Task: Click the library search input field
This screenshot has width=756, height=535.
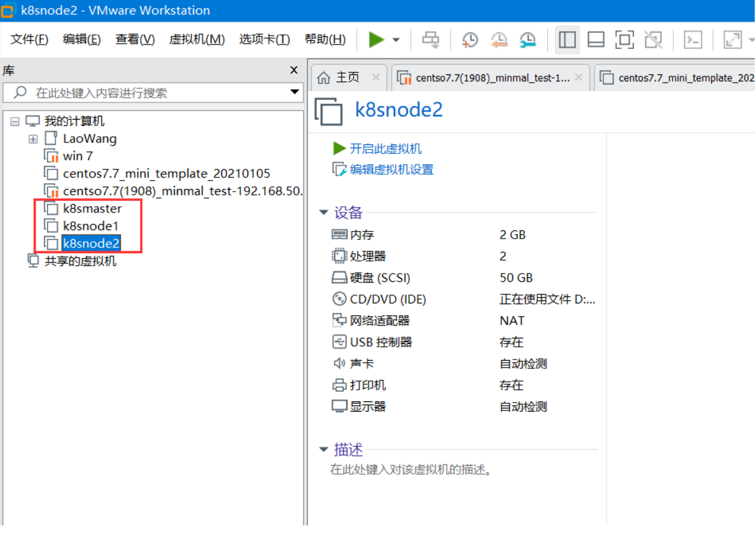Action: coord(153,92)
